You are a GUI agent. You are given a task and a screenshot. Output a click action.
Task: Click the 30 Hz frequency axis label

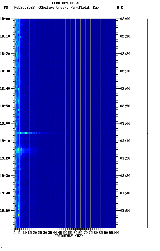coord(45,233)
